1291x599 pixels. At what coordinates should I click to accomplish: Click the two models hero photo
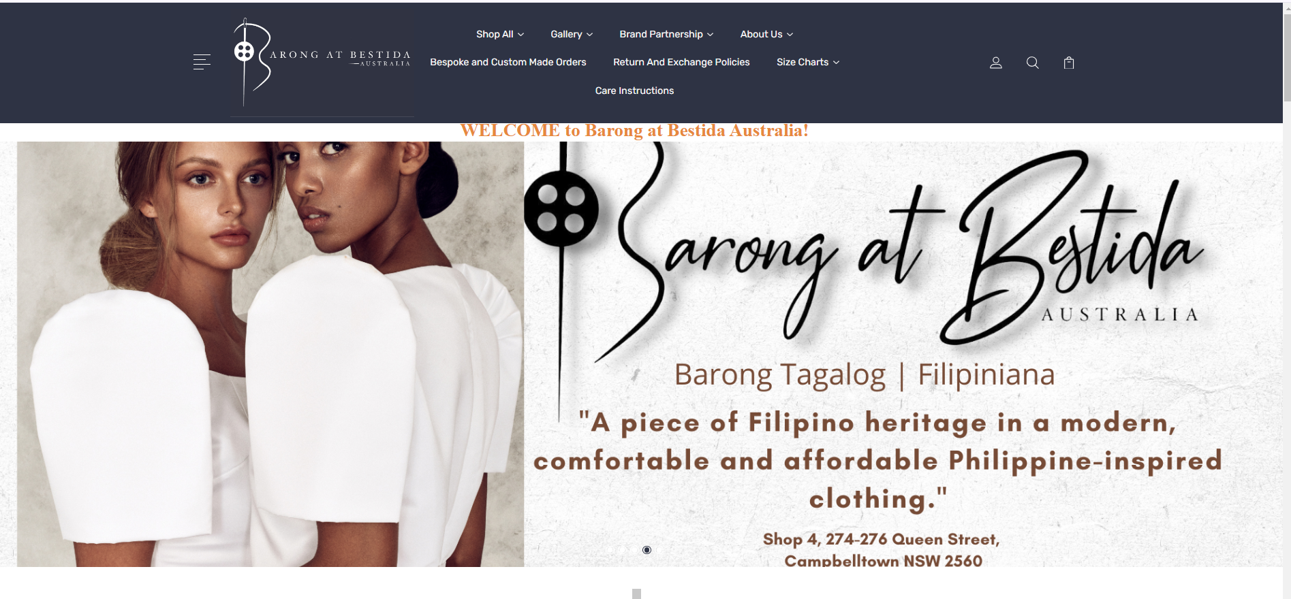(270, 354)
